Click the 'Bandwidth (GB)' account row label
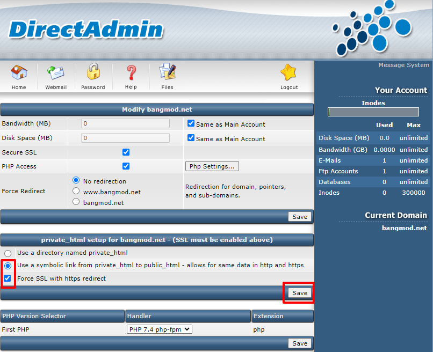This screenshot has height=352, width=433. tap(343, 150)
